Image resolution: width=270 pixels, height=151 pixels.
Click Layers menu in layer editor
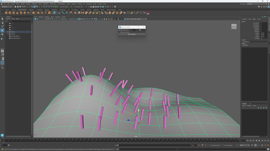coord(244,106)
